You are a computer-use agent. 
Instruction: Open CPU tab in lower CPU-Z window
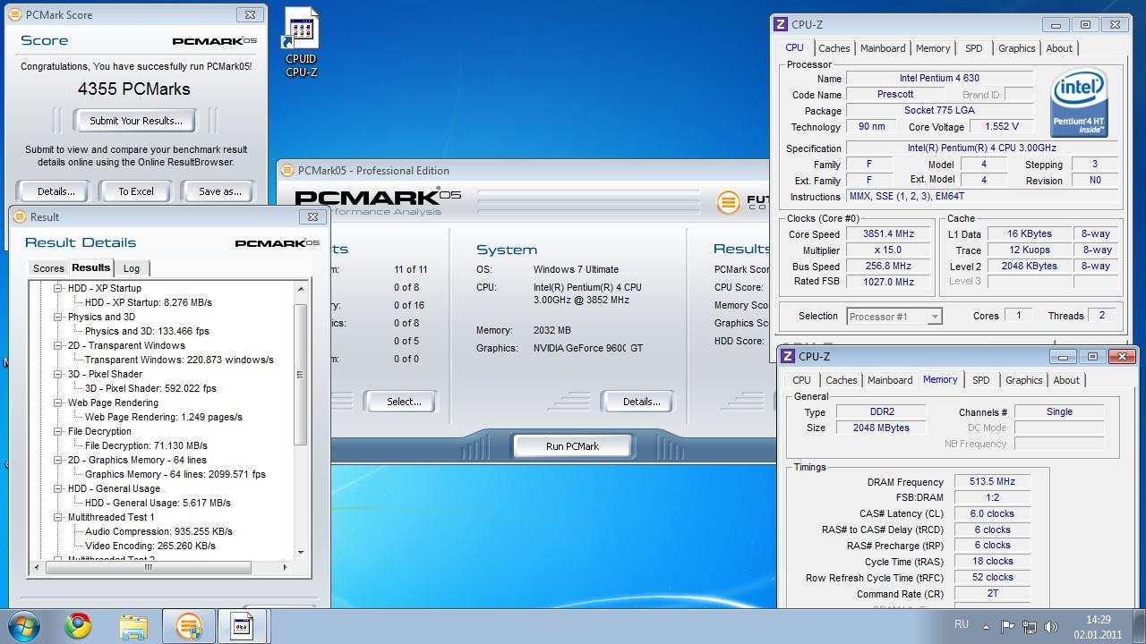[x=801, y=380]
